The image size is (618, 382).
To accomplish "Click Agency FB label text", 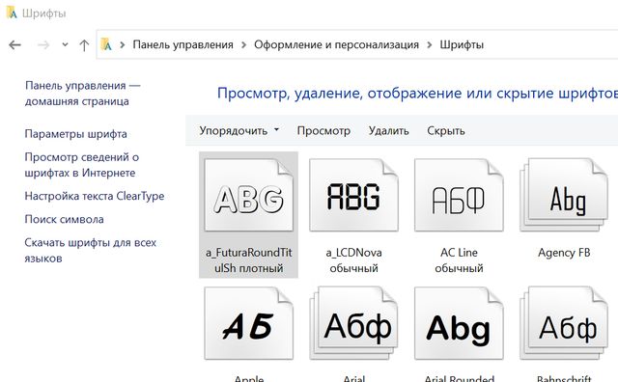I will (x=564, y=253).
